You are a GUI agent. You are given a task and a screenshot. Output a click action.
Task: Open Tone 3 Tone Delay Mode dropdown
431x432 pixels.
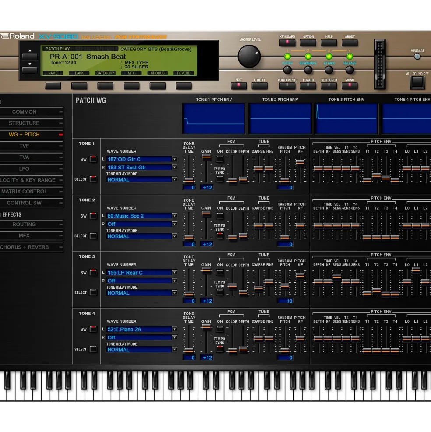click(142, 293)
